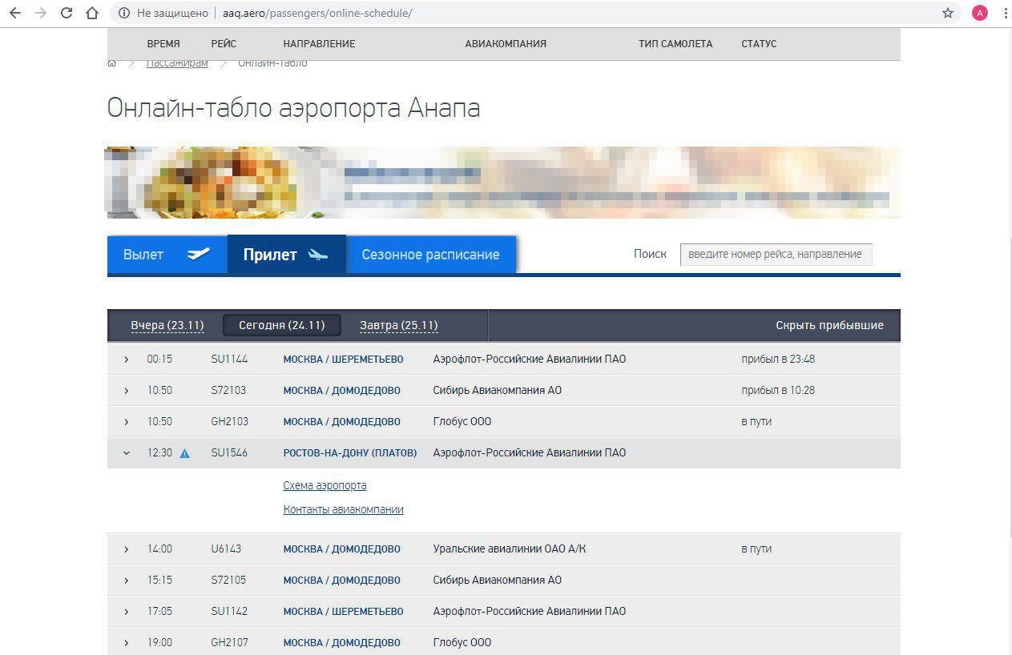
Task: Expand the 10:50 S72103 flight row
Action: click(126, 391)
